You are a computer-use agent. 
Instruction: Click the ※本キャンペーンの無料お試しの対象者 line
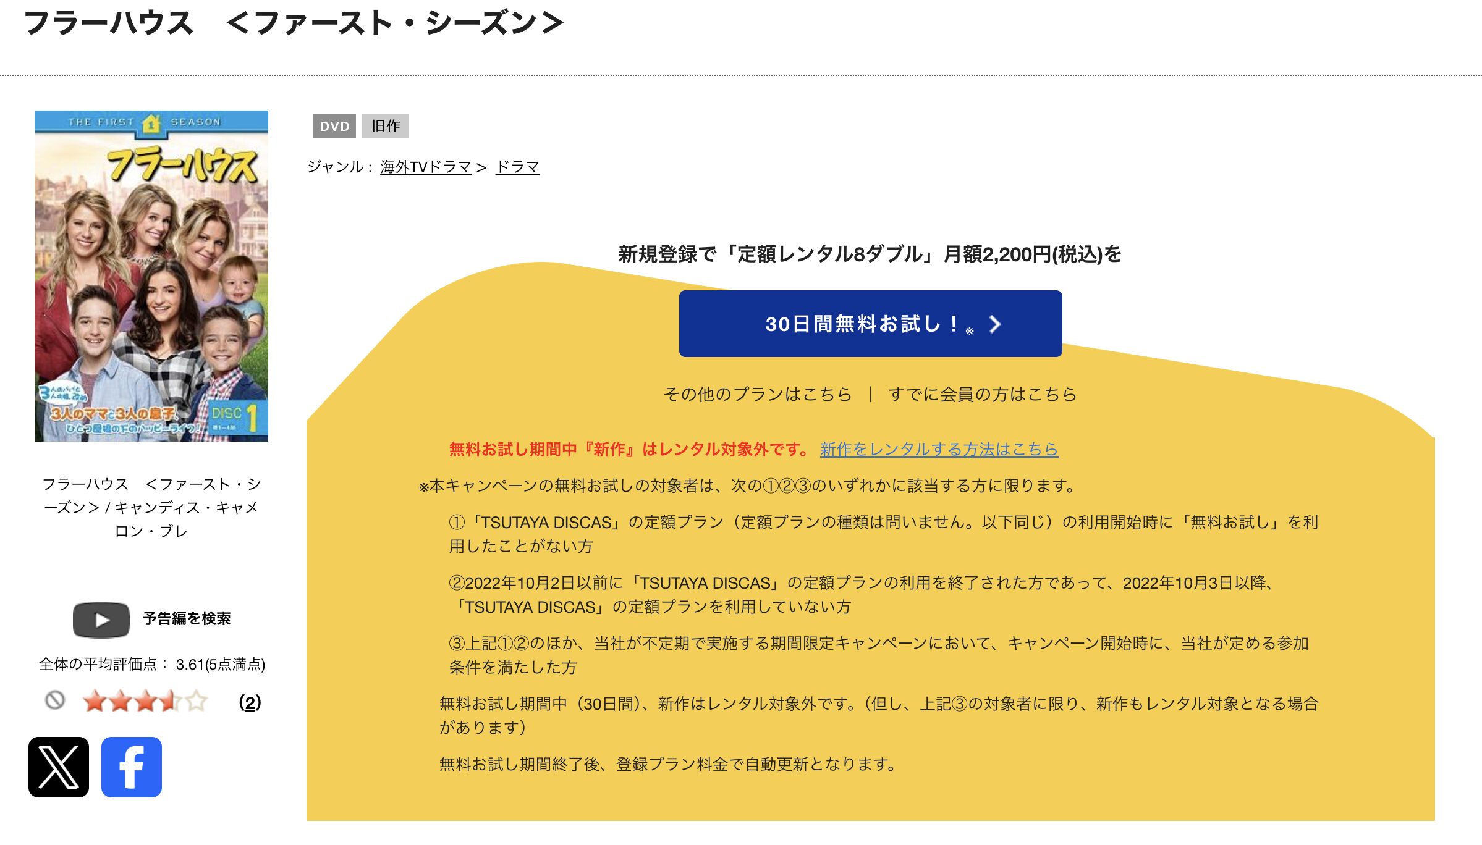point(747,486)
